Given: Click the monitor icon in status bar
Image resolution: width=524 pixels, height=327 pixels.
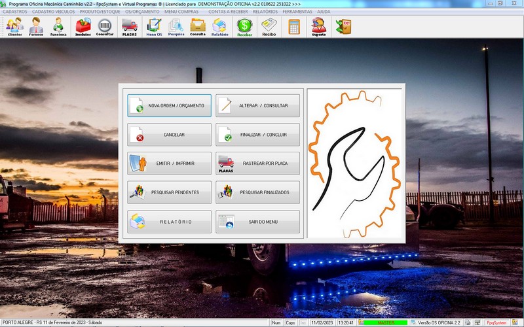Looking at the screenshot, I should [x=477, y=322].
